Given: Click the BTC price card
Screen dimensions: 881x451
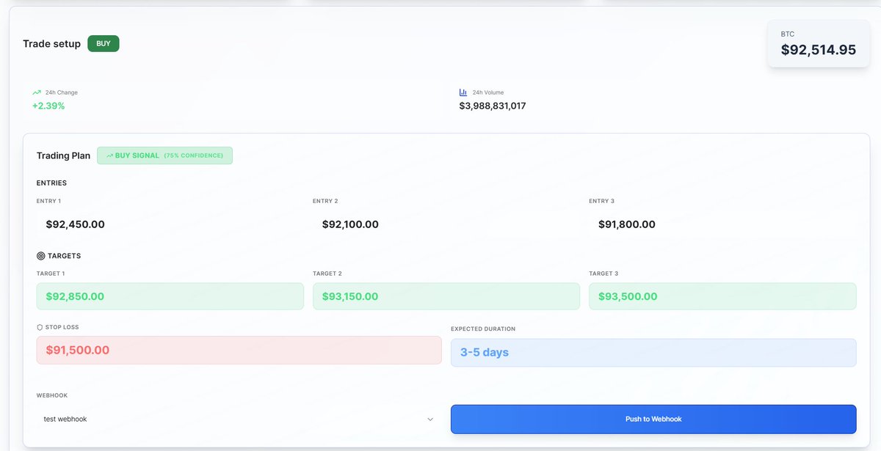Looking at the screenshot, I should click(x=819, y=44).
